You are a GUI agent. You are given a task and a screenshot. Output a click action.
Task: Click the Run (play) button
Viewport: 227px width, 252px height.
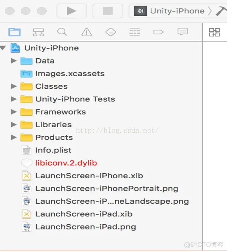[x=72, y=11]
